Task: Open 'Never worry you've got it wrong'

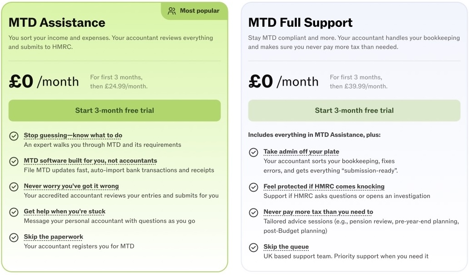Action: 71,186
